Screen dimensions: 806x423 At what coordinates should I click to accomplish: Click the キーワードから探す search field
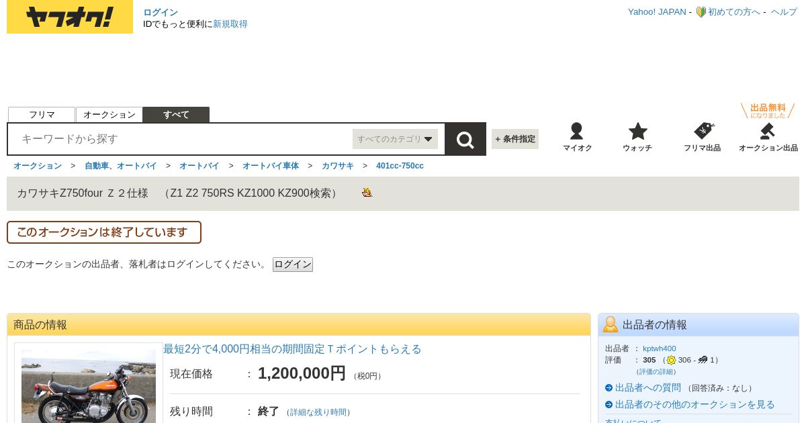(181, 139)
